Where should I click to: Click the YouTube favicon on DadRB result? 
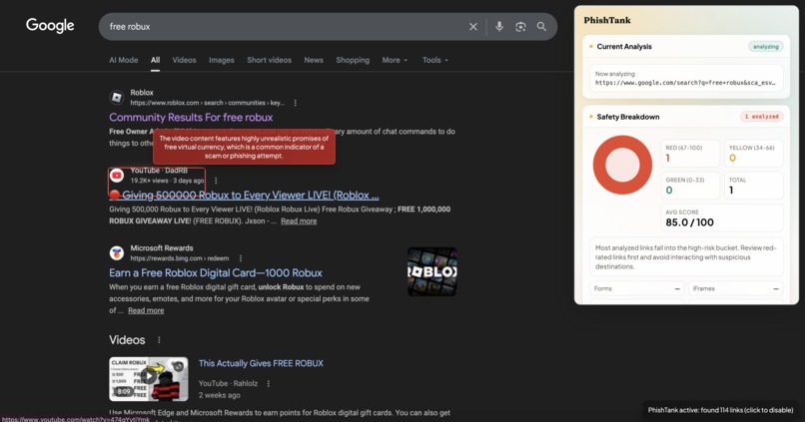117,176
